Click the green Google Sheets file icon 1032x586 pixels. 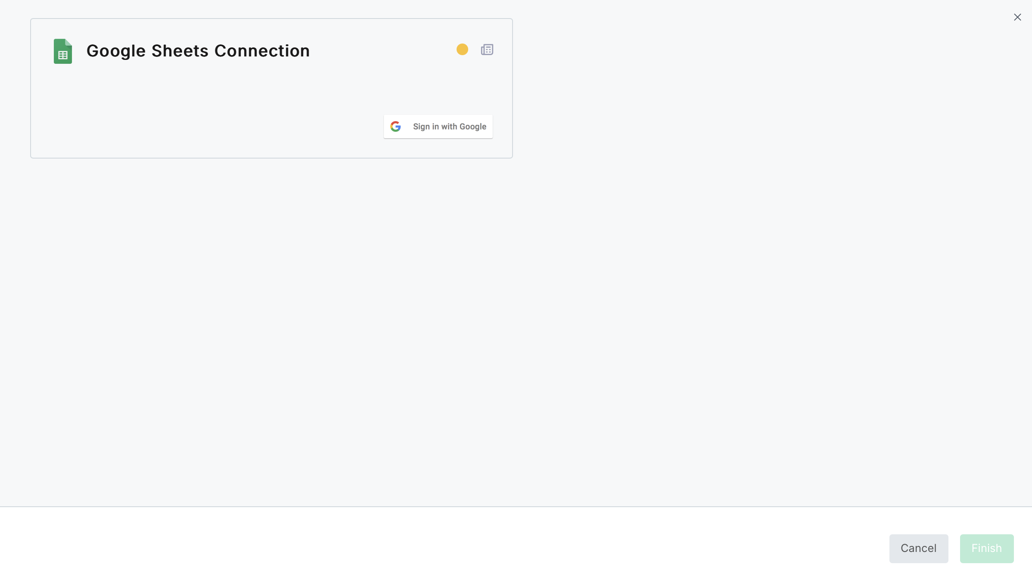62,51
